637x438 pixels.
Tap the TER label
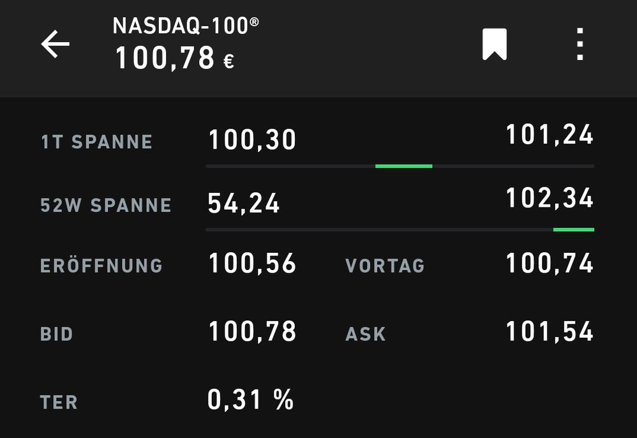click(59, 402)
